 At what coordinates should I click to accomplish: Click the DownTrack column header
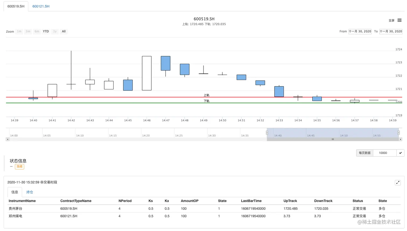point(323,201)
